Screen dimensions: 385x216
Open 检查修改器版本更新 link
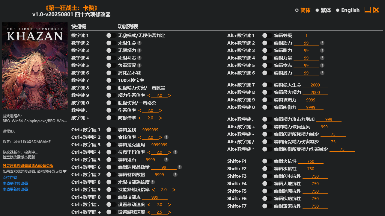(19, 157)
